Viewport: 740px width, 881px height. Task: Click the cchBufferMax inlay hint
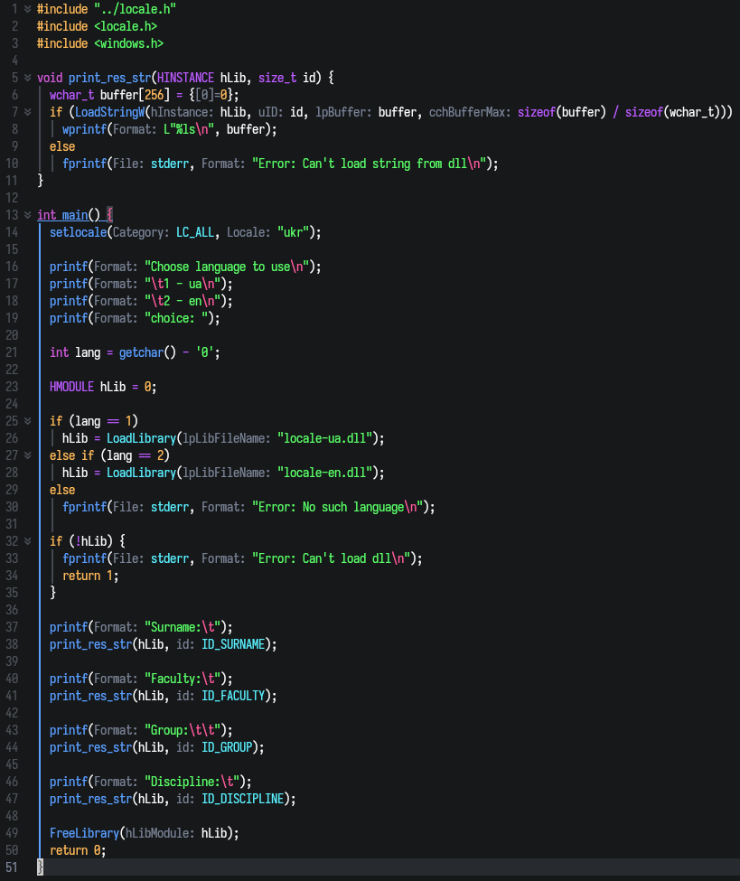pyautogui.click(x=470, y=112)
